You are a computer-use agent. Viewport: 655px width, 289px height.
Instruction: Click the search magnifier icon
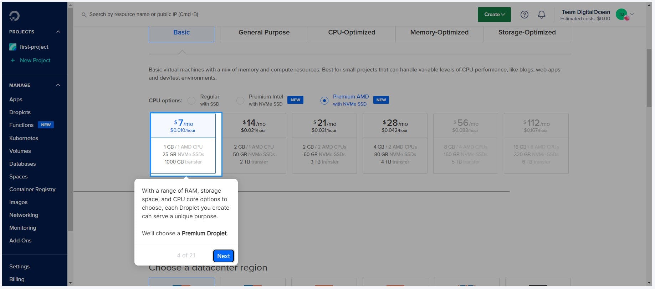click(x=84, y=15)
